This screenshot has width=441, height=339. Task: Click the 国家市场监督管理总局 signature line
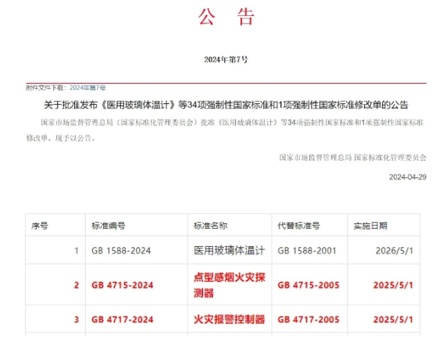pos(352,157)
